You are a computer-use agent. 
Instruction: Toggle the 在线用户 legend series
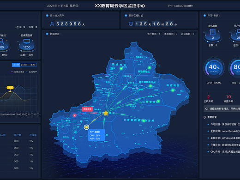point(31,72)
